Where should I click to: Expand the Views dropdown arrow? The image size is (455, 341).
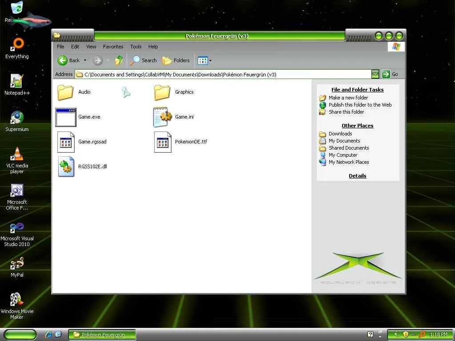210,60
